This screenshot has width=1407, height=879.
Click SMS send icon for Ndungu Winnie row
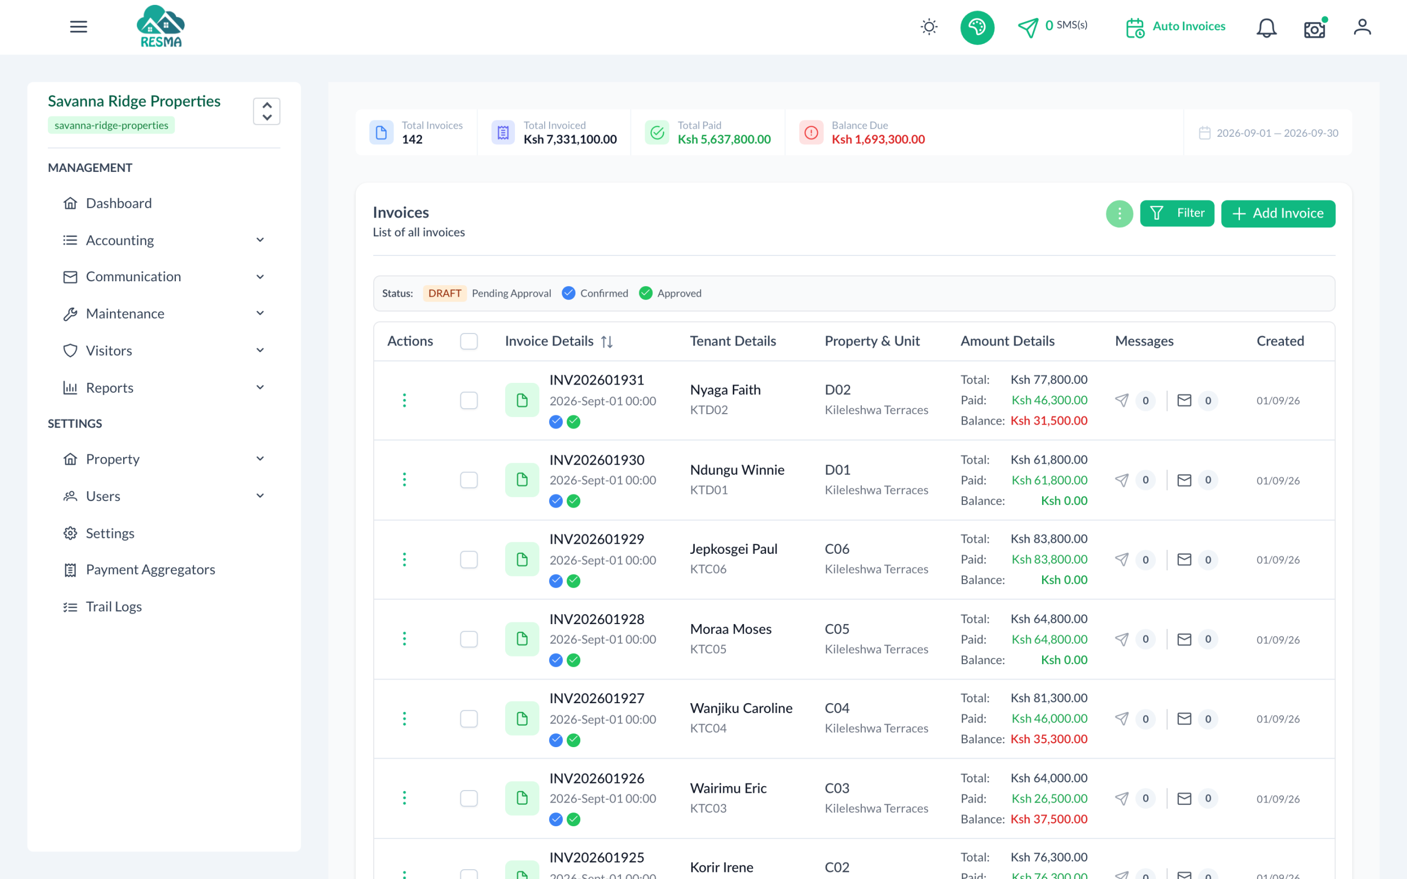click(1122, 480)
